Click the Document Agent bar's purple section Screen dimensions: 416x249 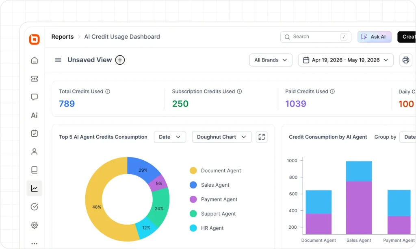pos(318,224)
